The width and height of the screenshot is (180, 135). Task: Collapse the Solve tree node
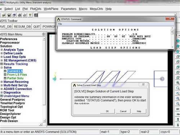pos(1,68)
